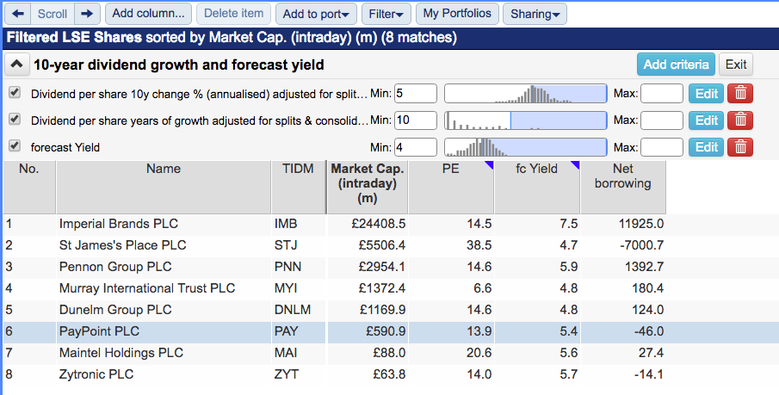The image size is (779, 395).
Task: Click Min field for years of growth
Action: 416,120
